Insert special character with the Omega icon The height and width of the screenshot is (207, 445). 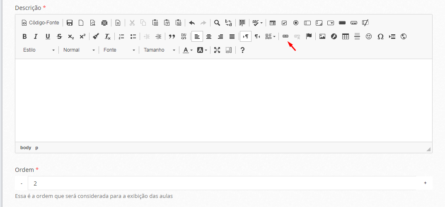click(380, 36)
